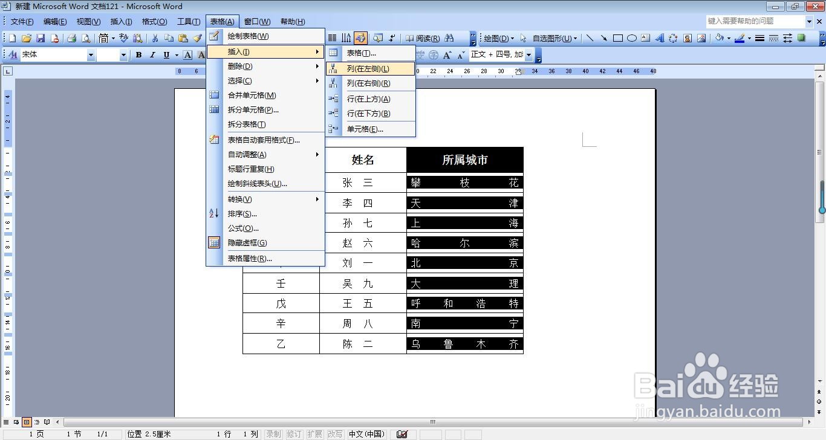Toggle the Character Border button
This screenshot has height=440, width=826.
click(188, 55)
